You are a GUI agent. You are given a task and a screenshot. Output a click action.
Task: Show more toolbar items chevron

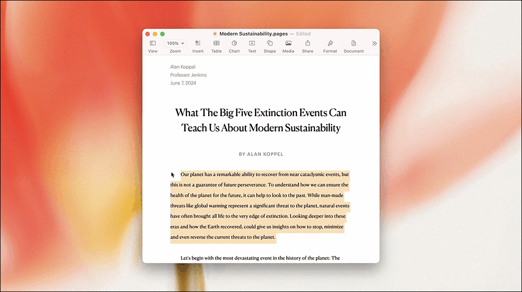[374, 44]
